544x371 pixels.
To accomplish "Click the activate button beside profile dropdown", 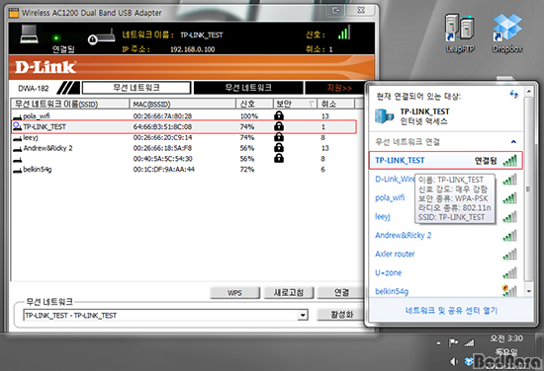I will click(x=341, y=314).
